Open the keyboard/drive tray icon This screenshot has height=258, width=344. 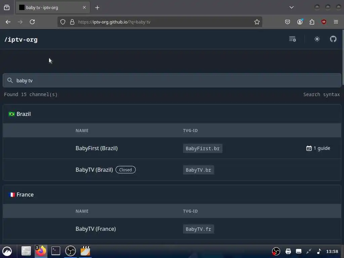pyautogui.click(x=299, y=251)
